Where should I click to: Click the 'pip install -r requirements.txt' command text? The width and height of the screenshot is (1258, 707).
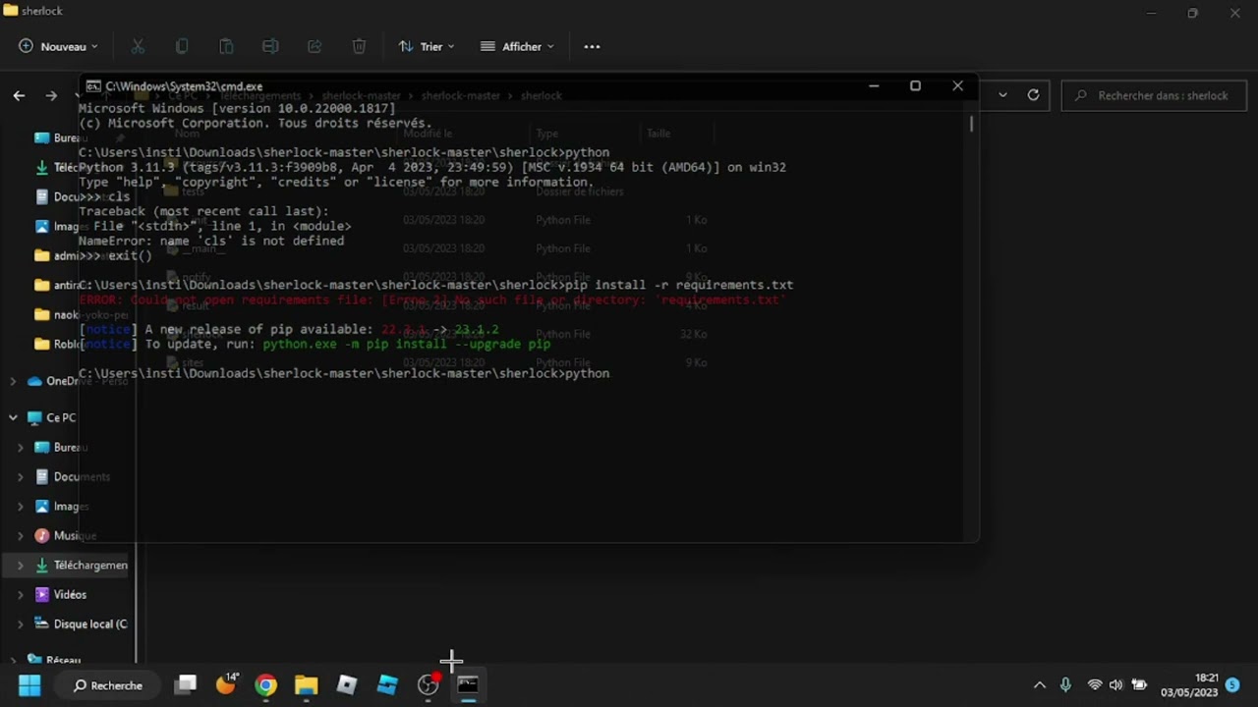coord(678,285)
